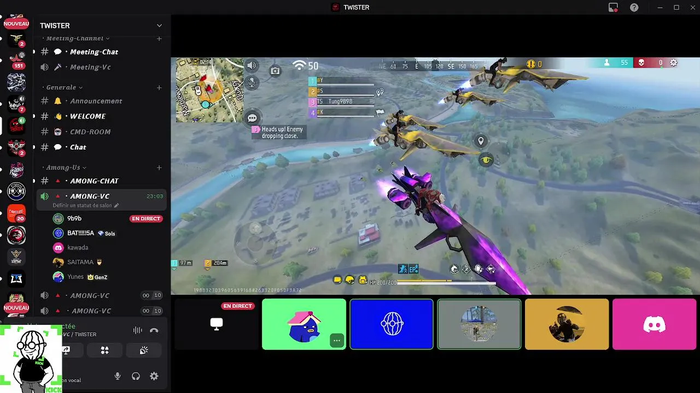
Task: Toggle the yellow eye icon in game
Action: point(486,160)
